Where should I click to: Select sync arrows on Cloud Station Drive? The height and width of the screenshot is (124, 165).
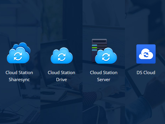tap(62, 57)
